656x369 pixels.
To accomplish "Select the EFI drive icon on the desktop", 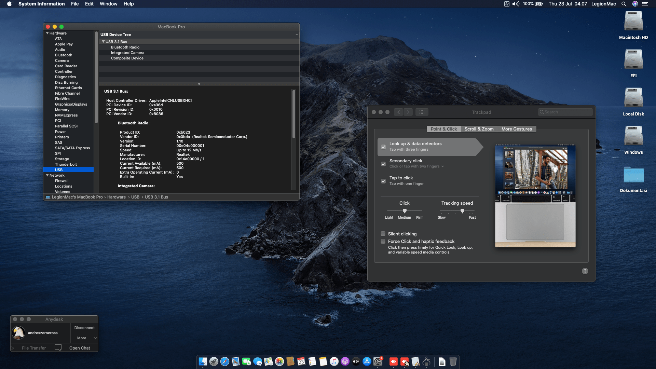I will [633, 59].
